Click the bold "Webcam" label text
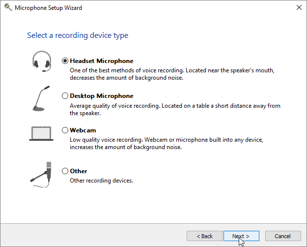This screenshot has width=307, height=247. [83, 130]
